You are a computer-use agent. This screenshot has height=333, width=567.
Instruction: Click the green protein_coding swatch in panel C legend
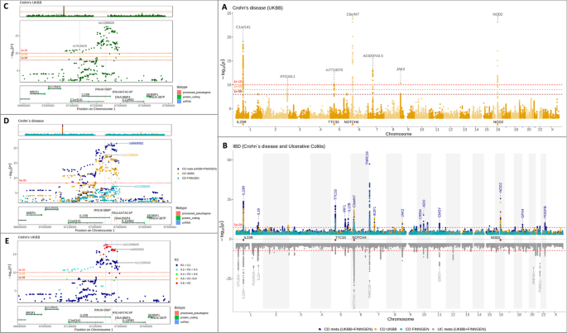click(x=178, y=97)
